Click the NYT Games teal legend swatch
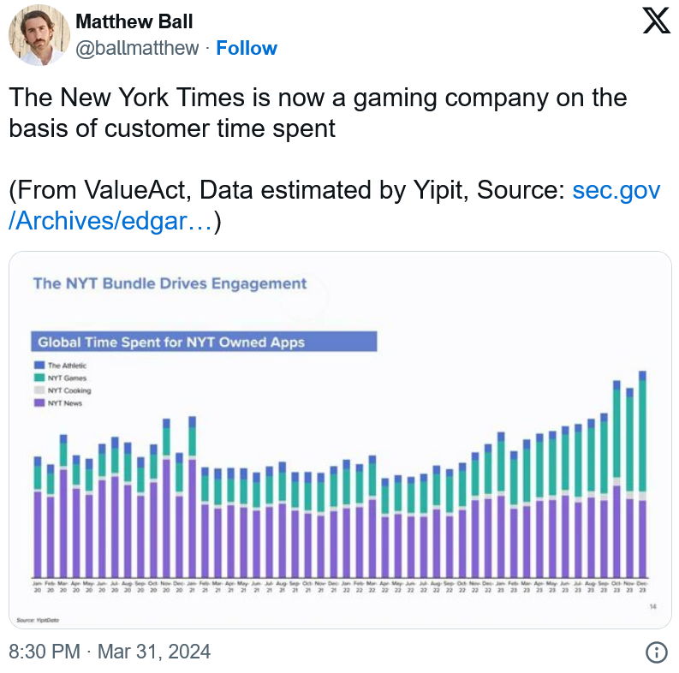This screenshot has width=679, height=673. [39, 378]
